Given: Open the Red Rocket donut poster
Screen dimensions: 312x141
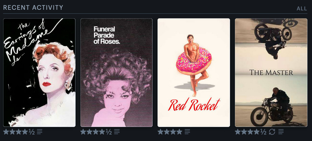Looking at the screenshot, I should 194,73.
